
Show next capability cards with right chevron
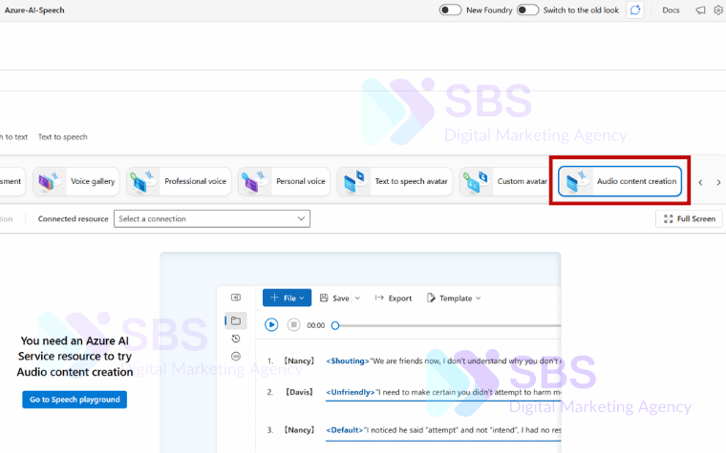(718, 182)
